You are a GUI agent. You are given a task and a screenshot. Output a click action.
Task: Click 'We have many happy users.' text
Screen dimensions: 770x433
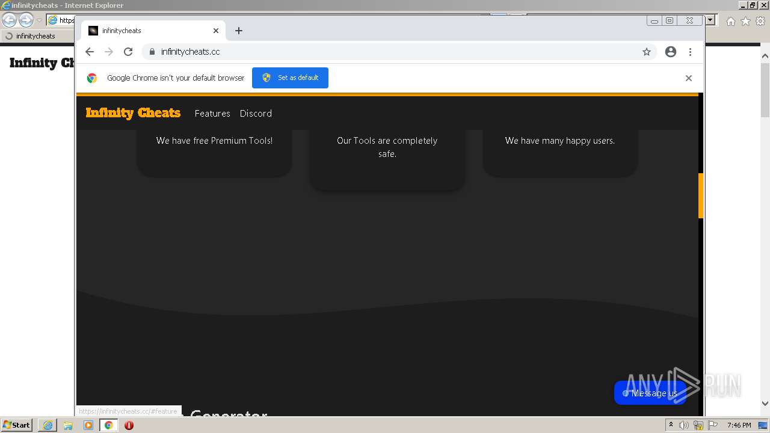(559, 141)
